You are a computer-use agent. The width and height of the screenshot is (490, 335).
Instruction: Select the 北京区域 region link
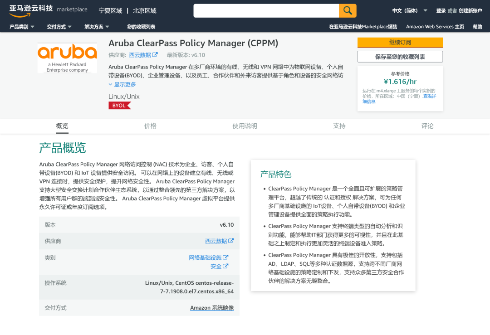point(144,10)
